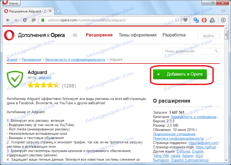Open the Лицензионное соглашение link

point(174,134)
